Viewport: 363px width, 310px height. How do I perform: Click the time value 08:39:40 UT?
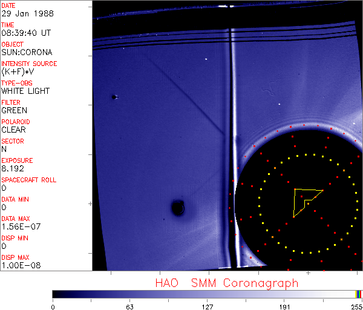click(25, 33)
